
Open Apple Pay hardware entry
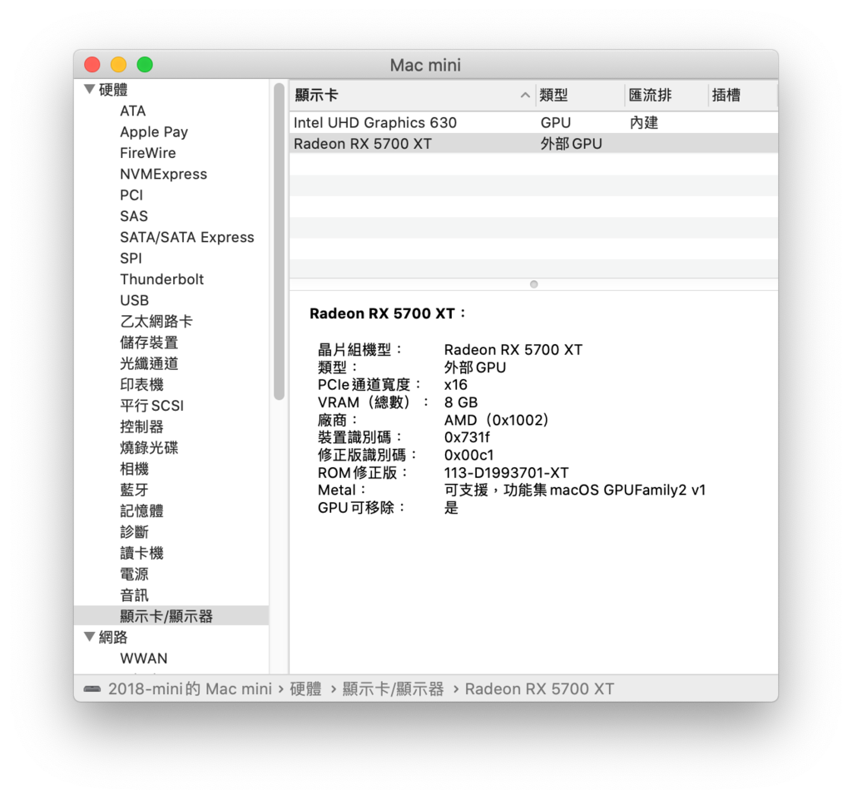point(154,132)
